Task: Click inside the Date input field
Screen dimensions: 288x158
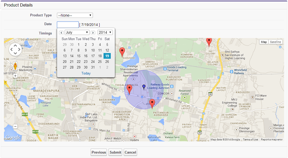Action: [x=68, y=25]
